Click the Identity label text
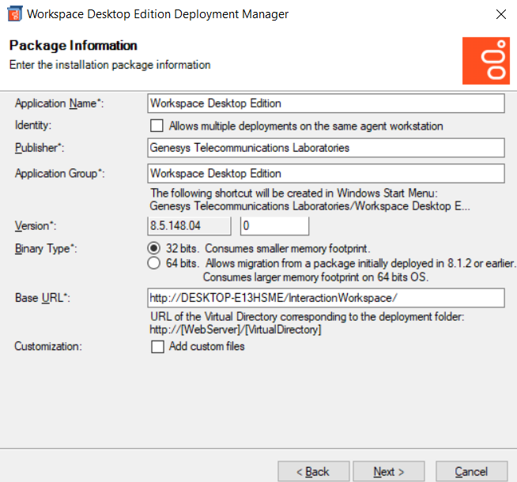 click(33, 126)
